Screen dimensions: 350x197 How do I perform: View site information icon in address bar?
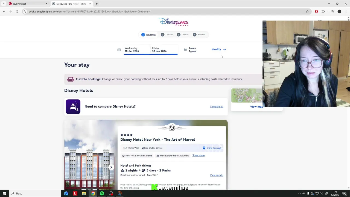click(x=25, y=11)
